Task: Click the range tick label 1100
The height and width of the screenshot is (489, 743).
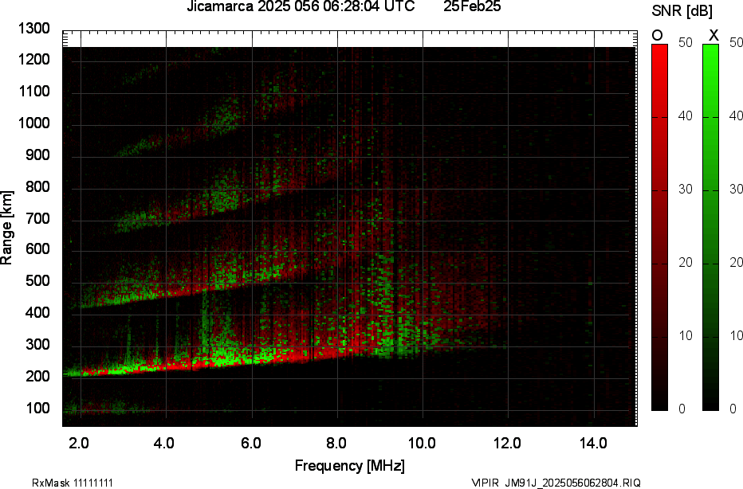Action: pos(33,92)
